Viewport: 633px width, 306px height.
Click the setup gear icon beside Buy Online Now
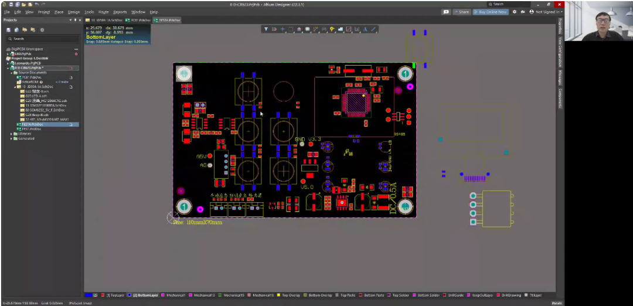click(515, 12)
